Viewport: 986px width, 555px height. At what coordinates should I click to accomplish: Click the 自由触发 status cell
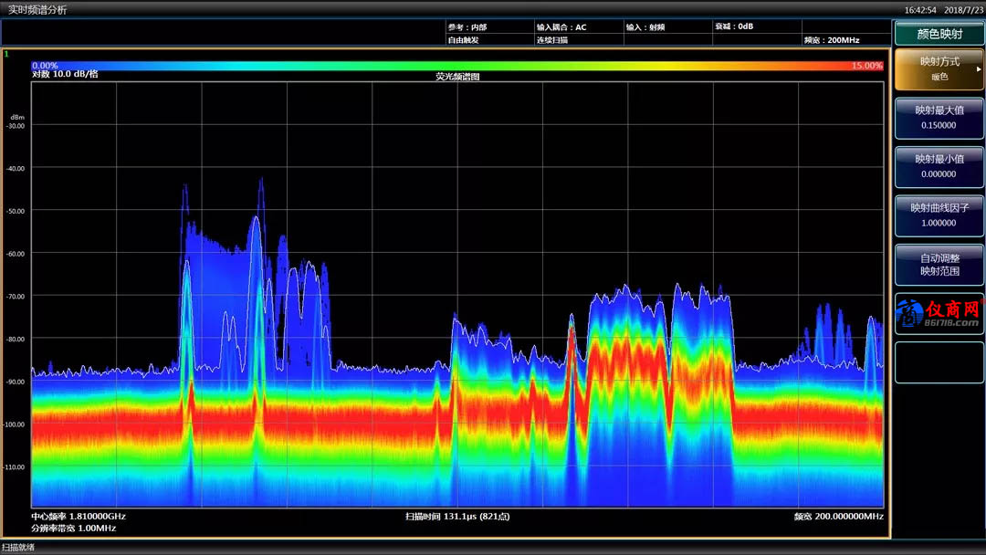coord(463,39)
